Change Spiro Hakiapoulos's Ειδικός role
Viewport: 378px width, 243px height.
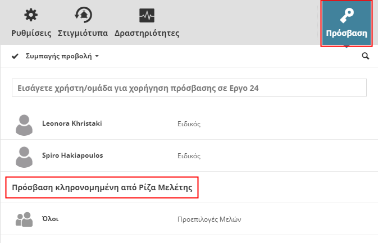(x=189, y=155)
